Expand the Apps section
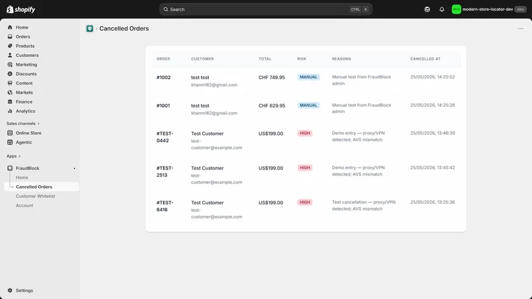 pyautogui.click(x=13, y=156)
